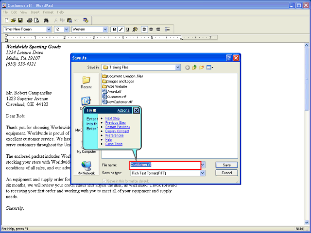Toggle Underline formatting button
Viewport: 311px width, 233px height.
(x=128, y=29)
